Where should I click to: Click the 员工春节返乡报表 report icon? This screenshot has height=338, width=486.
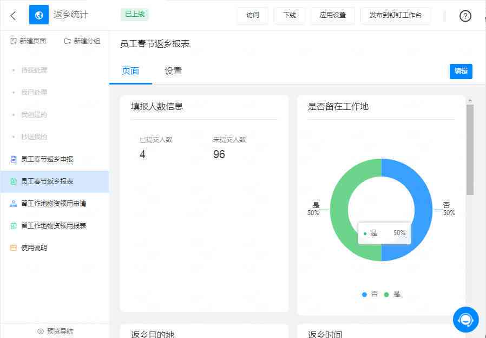[x=14, y=181]
